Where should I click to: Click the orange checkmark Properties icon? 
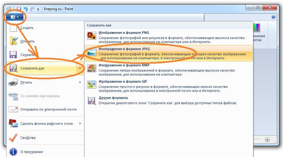pos(13,138)
